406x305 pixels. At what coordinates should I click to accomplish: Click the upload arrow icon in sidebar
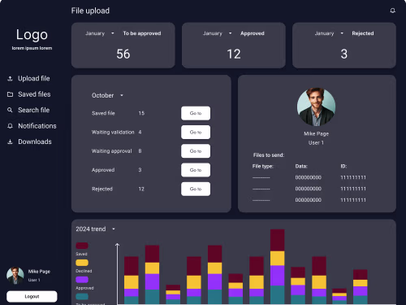(10, 79)
